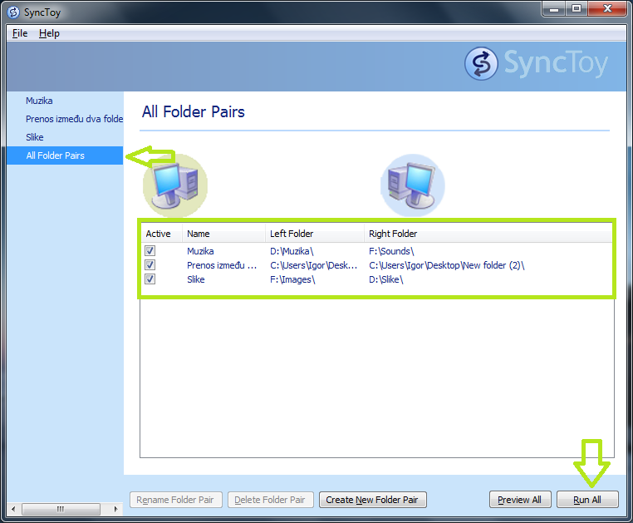Click the Active column header
The width and height of the screenshot is (633, 523).
(161, 234)
